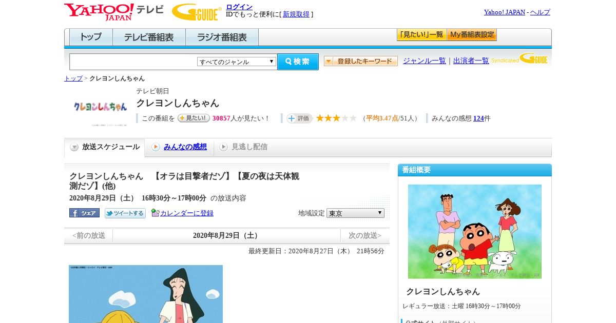Click the 最終更新日 timestamp text

pos(316,251)
